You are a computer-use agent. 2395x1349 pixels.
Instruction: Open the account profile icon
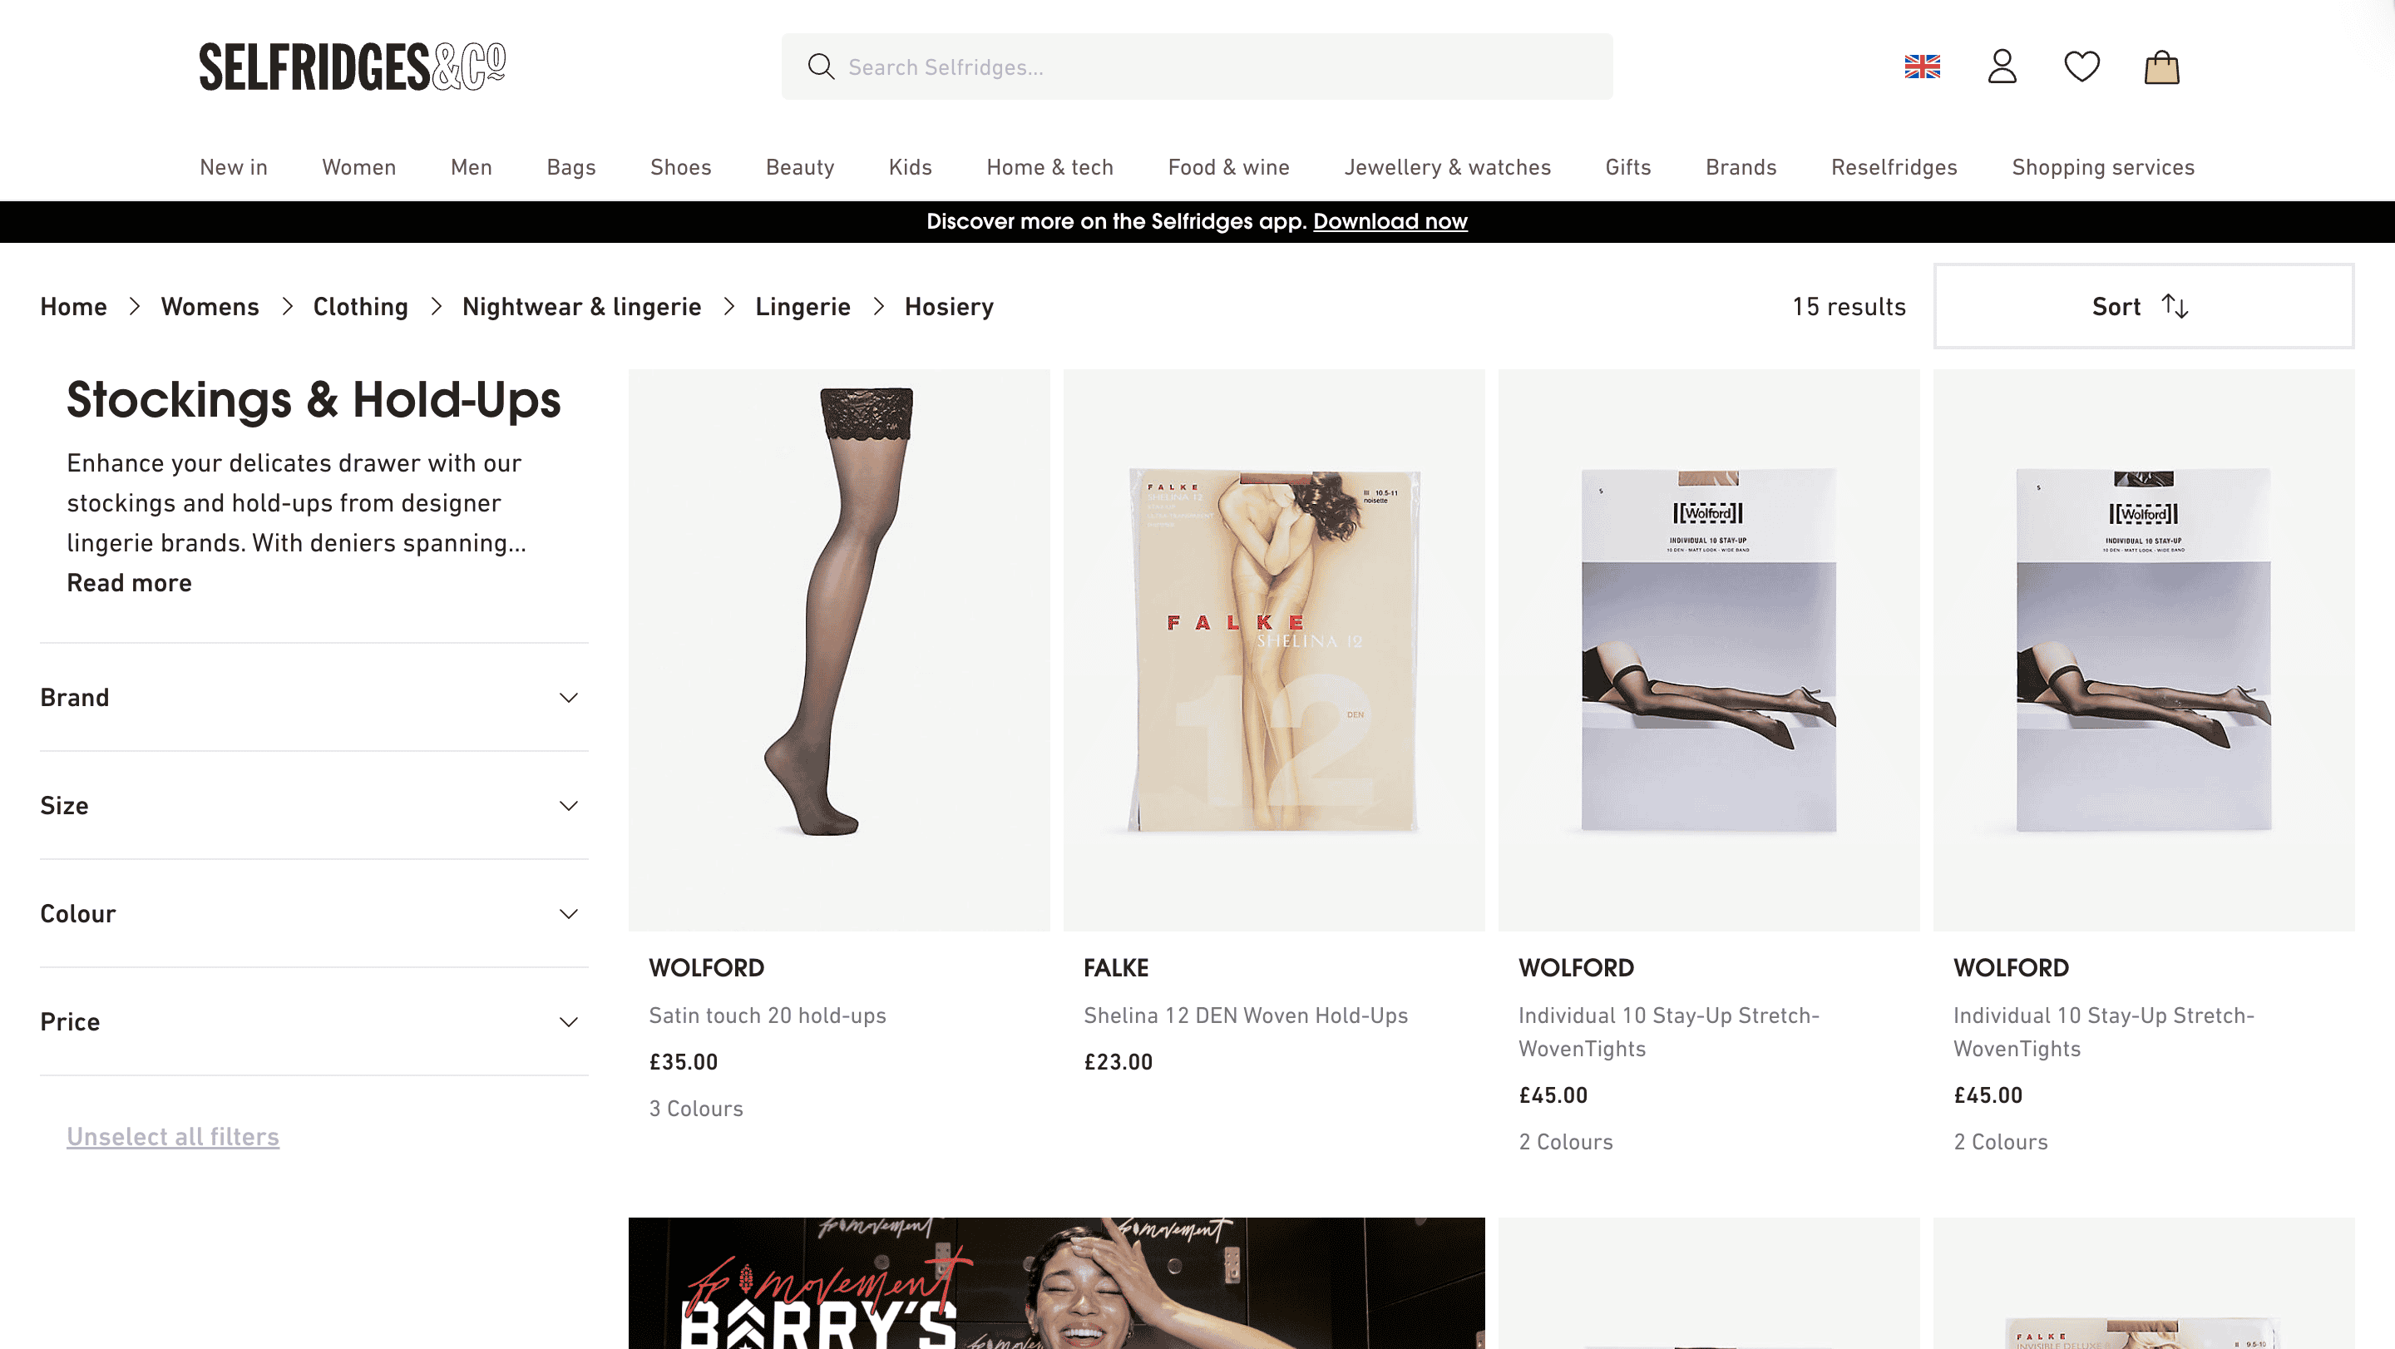click(2002, 67)
